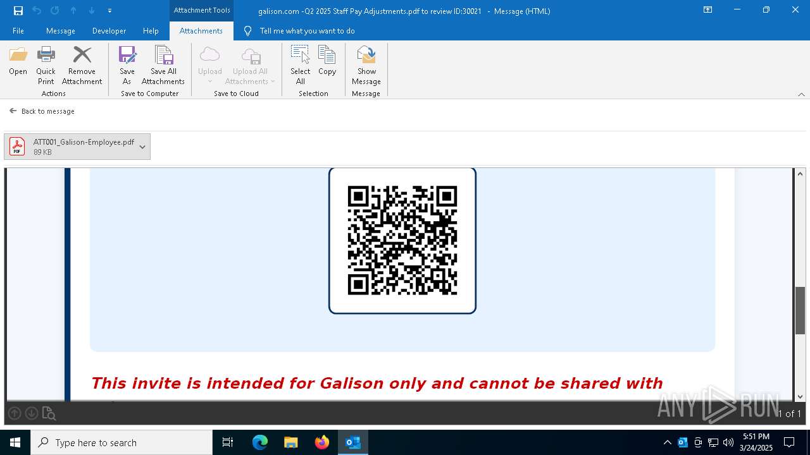
Task: Click the '1 of 1' page indicator
Action: coord(790,414)
